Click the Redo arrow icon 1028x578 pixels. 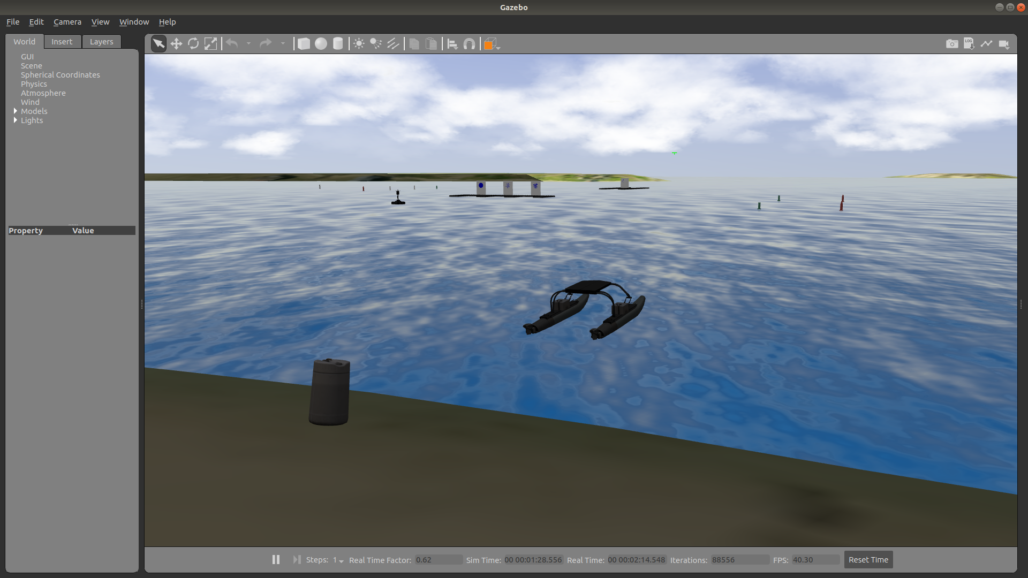(x=266, y=43)
